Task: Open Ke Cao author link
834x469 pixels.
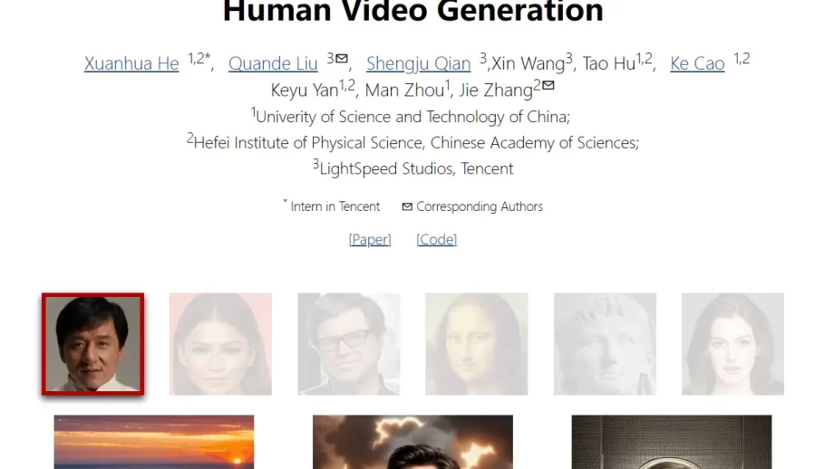Action: 697,63
